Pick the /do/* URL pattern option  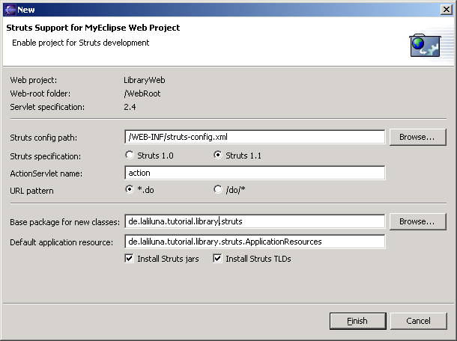tap(219, 190)
